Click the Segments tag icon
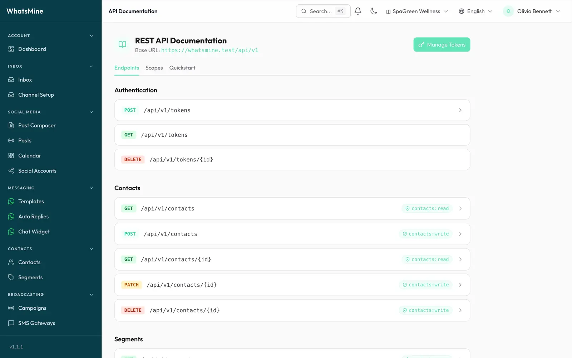Screen dimensions: 572x358 pyautogui.click(x=11, y=277)
